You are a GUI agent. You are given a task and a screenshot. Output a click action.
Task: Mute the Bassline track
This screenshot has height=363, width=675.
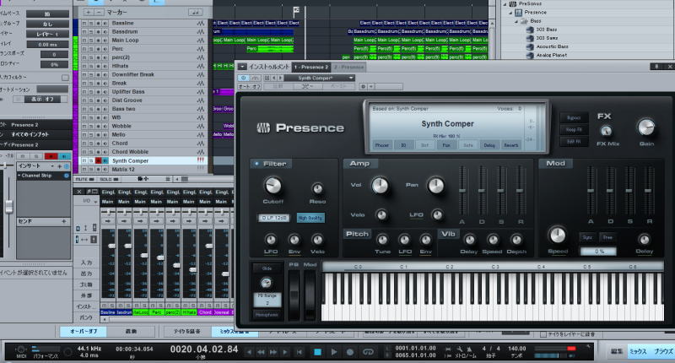coord(84,24)
